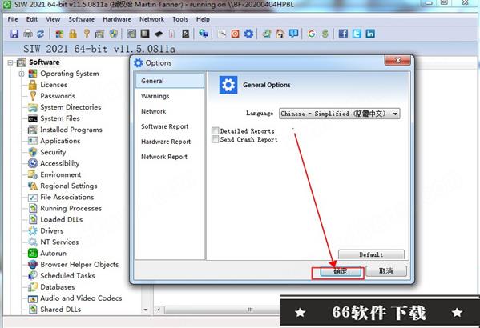Switch to Network options tab

point(154,111)
